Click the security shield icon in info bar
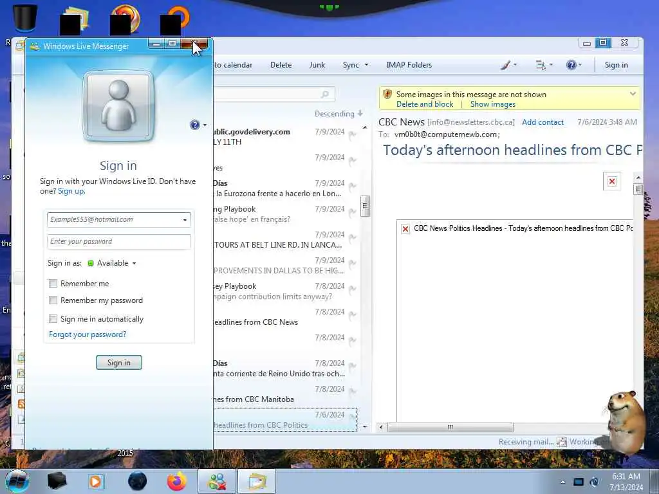659x494 pixels. click(387, 94)
